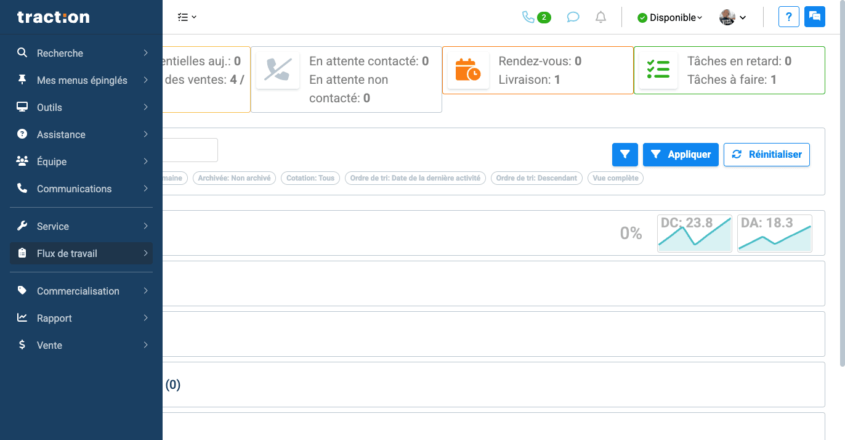Click the Vente dollar icon

point(22,345)
